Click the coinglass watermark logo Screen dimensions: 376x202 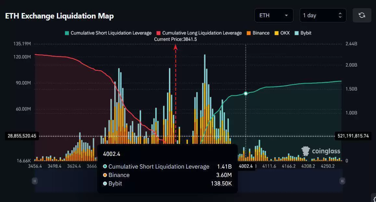pyautogui.click(x=321, y=151)
